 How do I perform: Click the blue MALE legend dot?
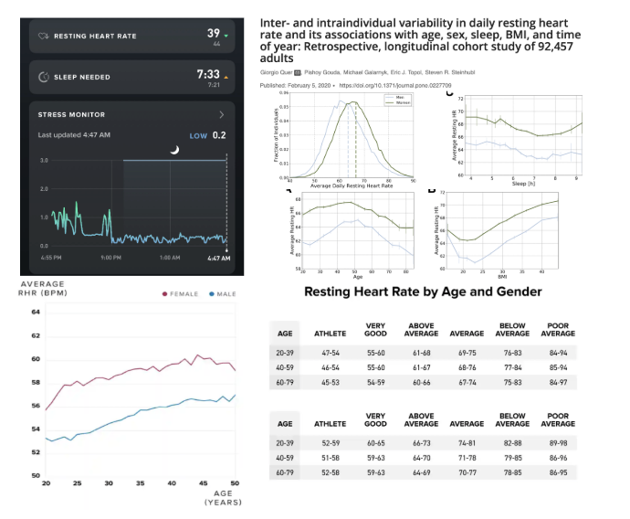pyautogui.click(x=212, y=294)
